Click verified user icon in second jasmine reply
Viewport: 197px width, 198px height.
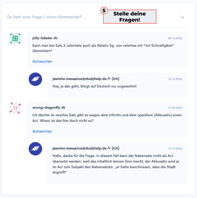click(109, 148)
